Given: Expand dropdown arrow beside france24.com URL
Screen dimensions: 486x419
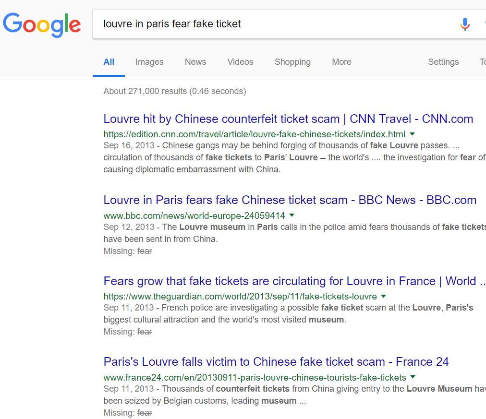Looking at the screenshot, I should coord(413,377).
